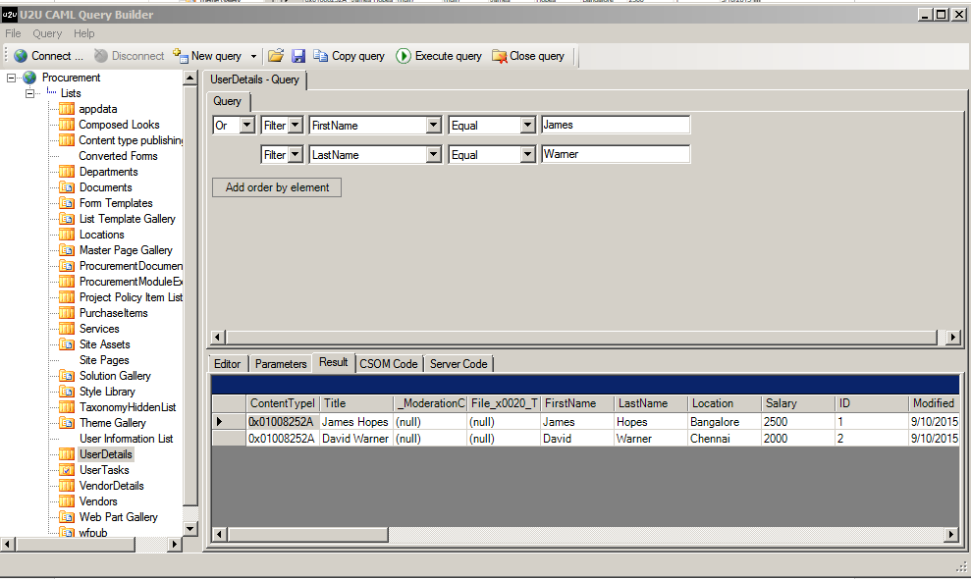This screenshot has height=579, width=971.
Task: Select the Project Policy Item List icon
Action: tap(67, 297)
